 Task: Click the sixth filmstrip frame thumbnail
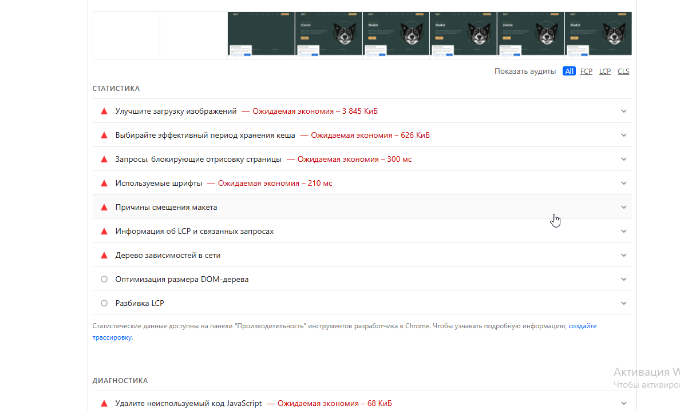(x=463, y=35)
